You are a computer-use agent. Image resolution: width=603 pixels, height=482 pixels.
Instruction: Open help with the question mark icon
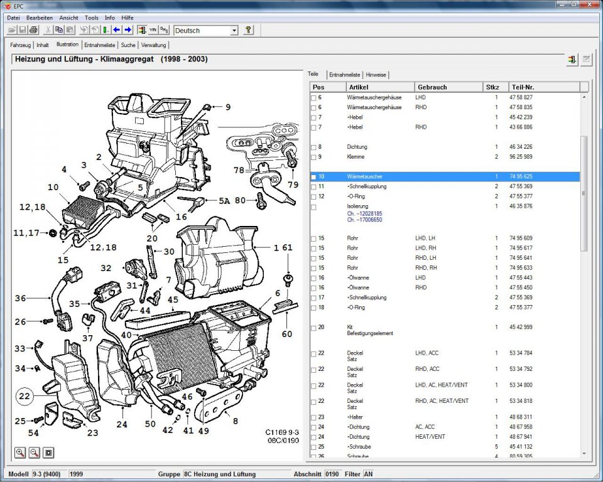coord(248,30)
